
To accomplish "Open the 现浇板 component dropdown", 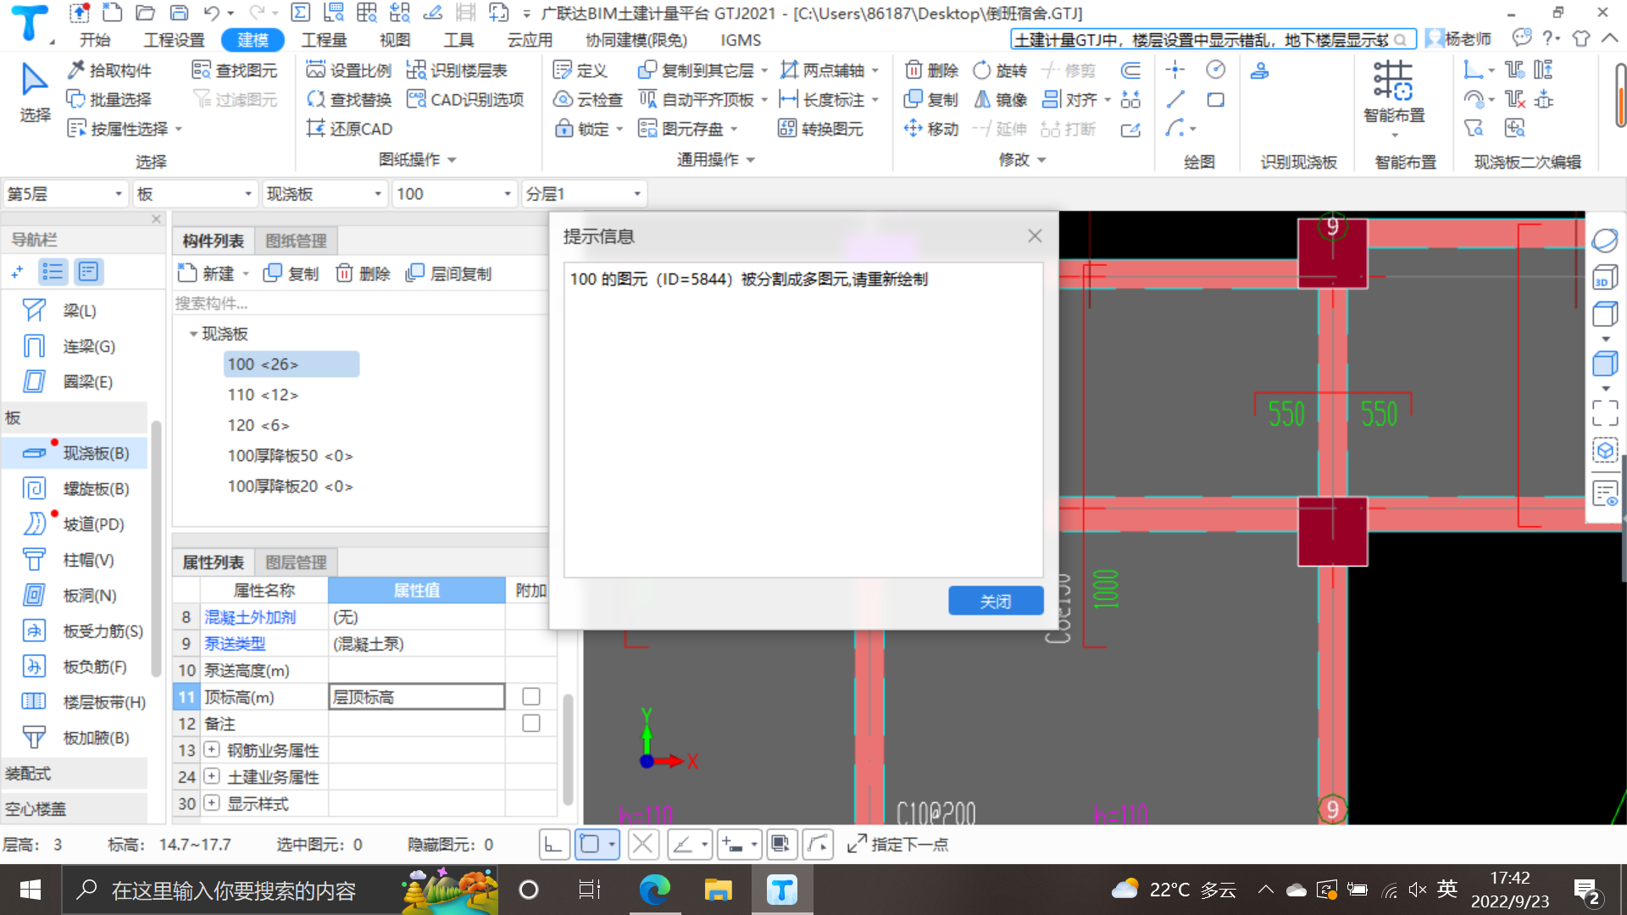I will [325, 194].
